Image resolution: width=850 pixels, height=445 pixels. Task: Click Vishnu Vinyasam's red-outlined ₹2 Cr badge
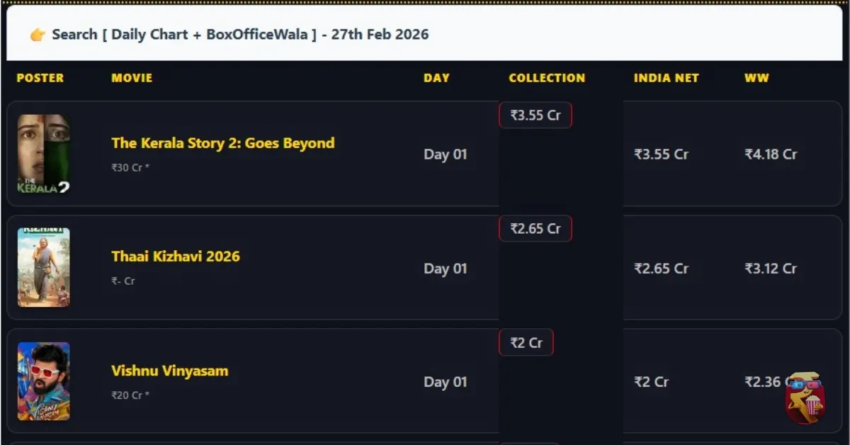click(526, 343)
